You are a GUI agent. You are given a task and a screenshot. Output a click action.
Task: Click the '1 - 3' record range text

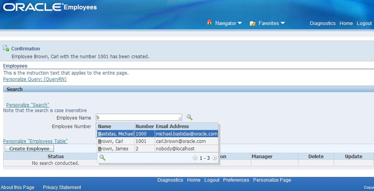(205, 158)
